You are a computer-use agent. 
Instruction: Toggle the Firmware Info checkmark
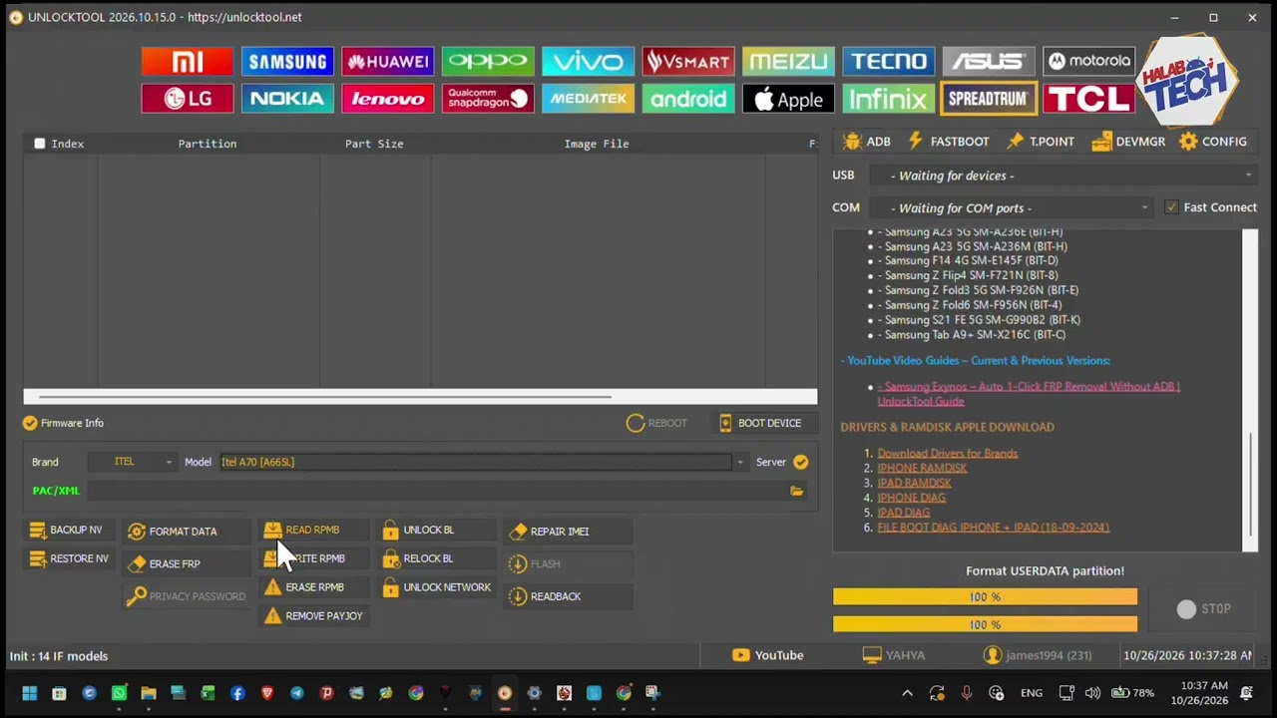(30, 423)
